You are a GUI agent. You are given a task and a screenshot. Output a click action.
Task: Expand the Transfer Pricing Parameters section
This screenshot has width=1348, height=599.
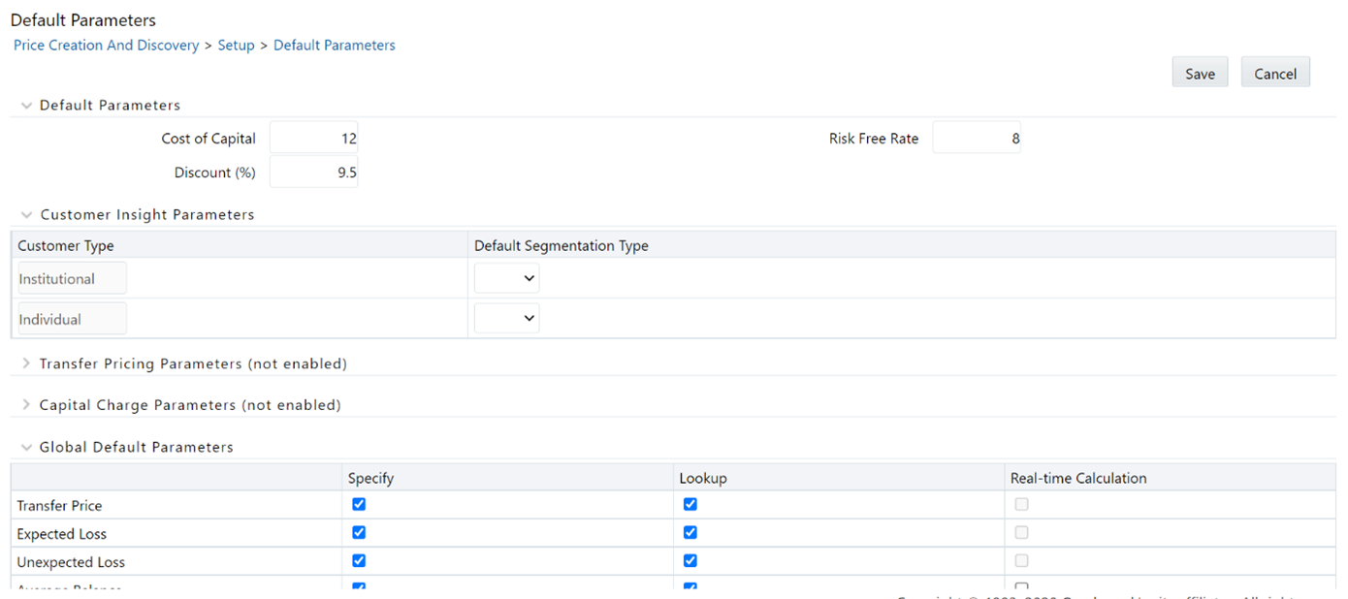point(26,363)
